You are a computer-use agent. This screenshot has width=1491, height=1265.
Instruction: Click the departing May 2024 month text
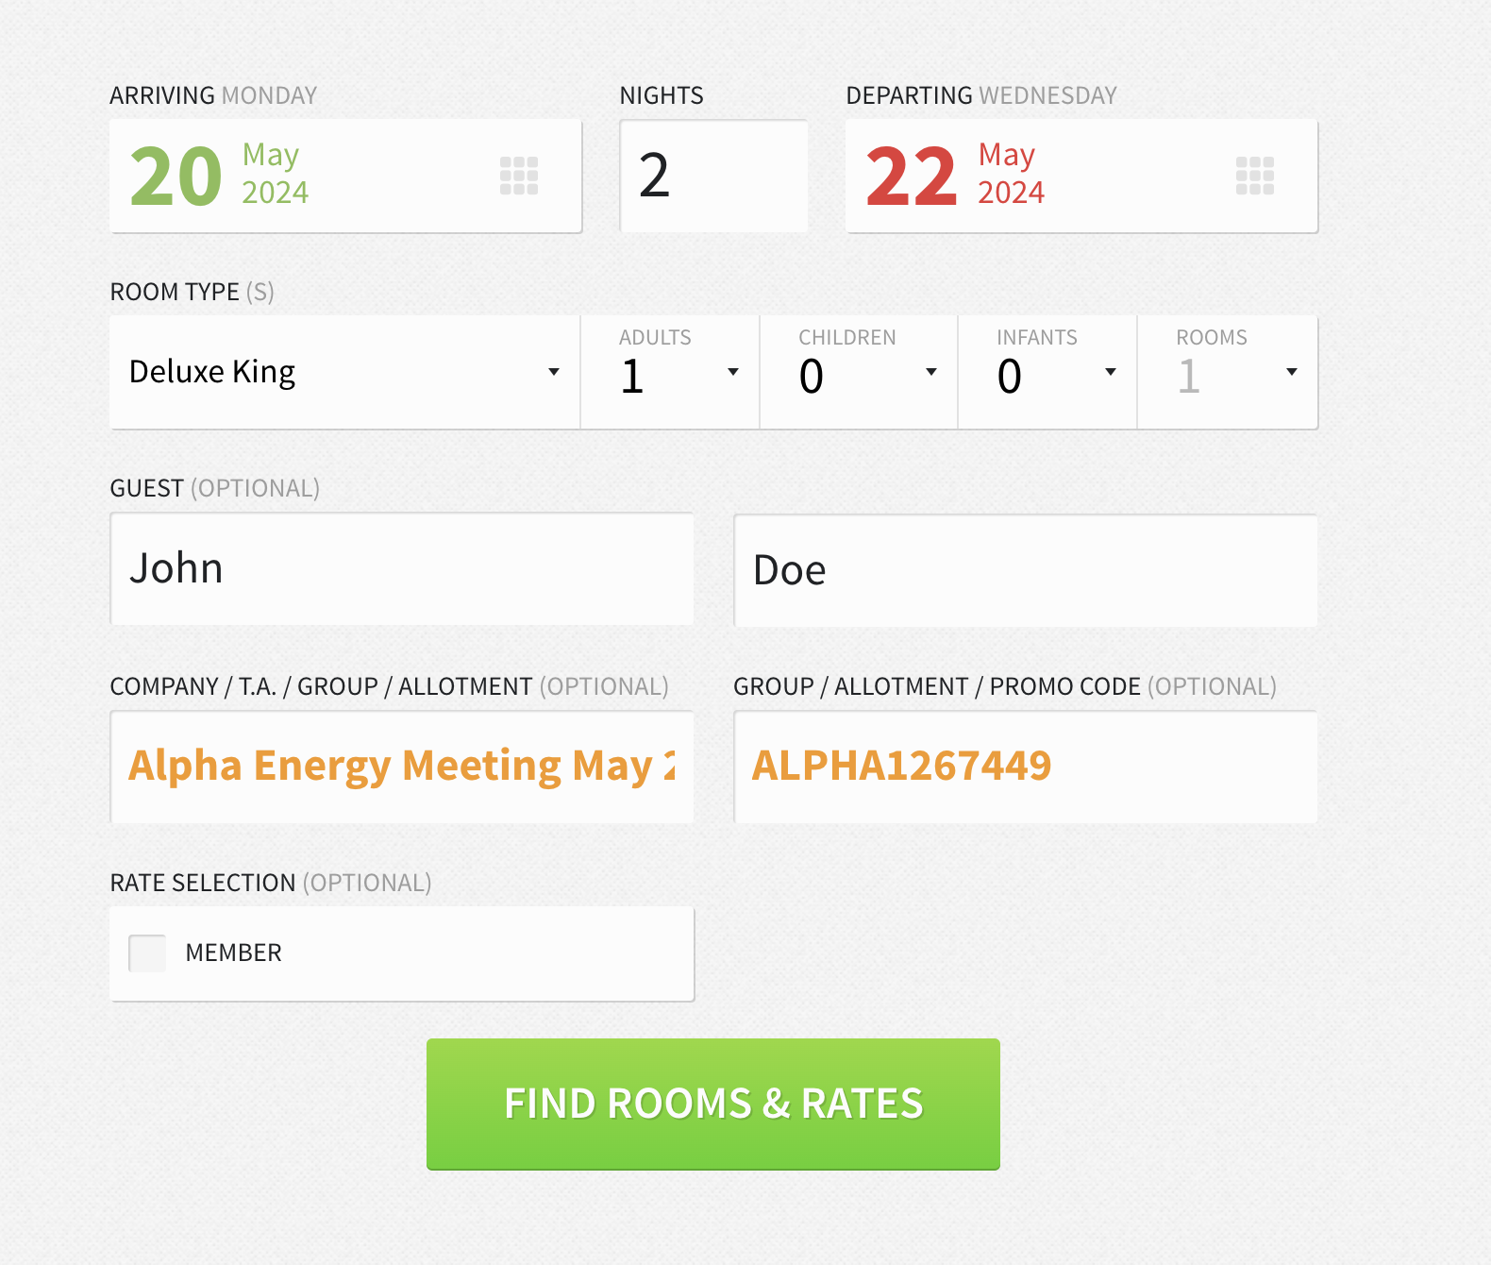click(1011, 174)
